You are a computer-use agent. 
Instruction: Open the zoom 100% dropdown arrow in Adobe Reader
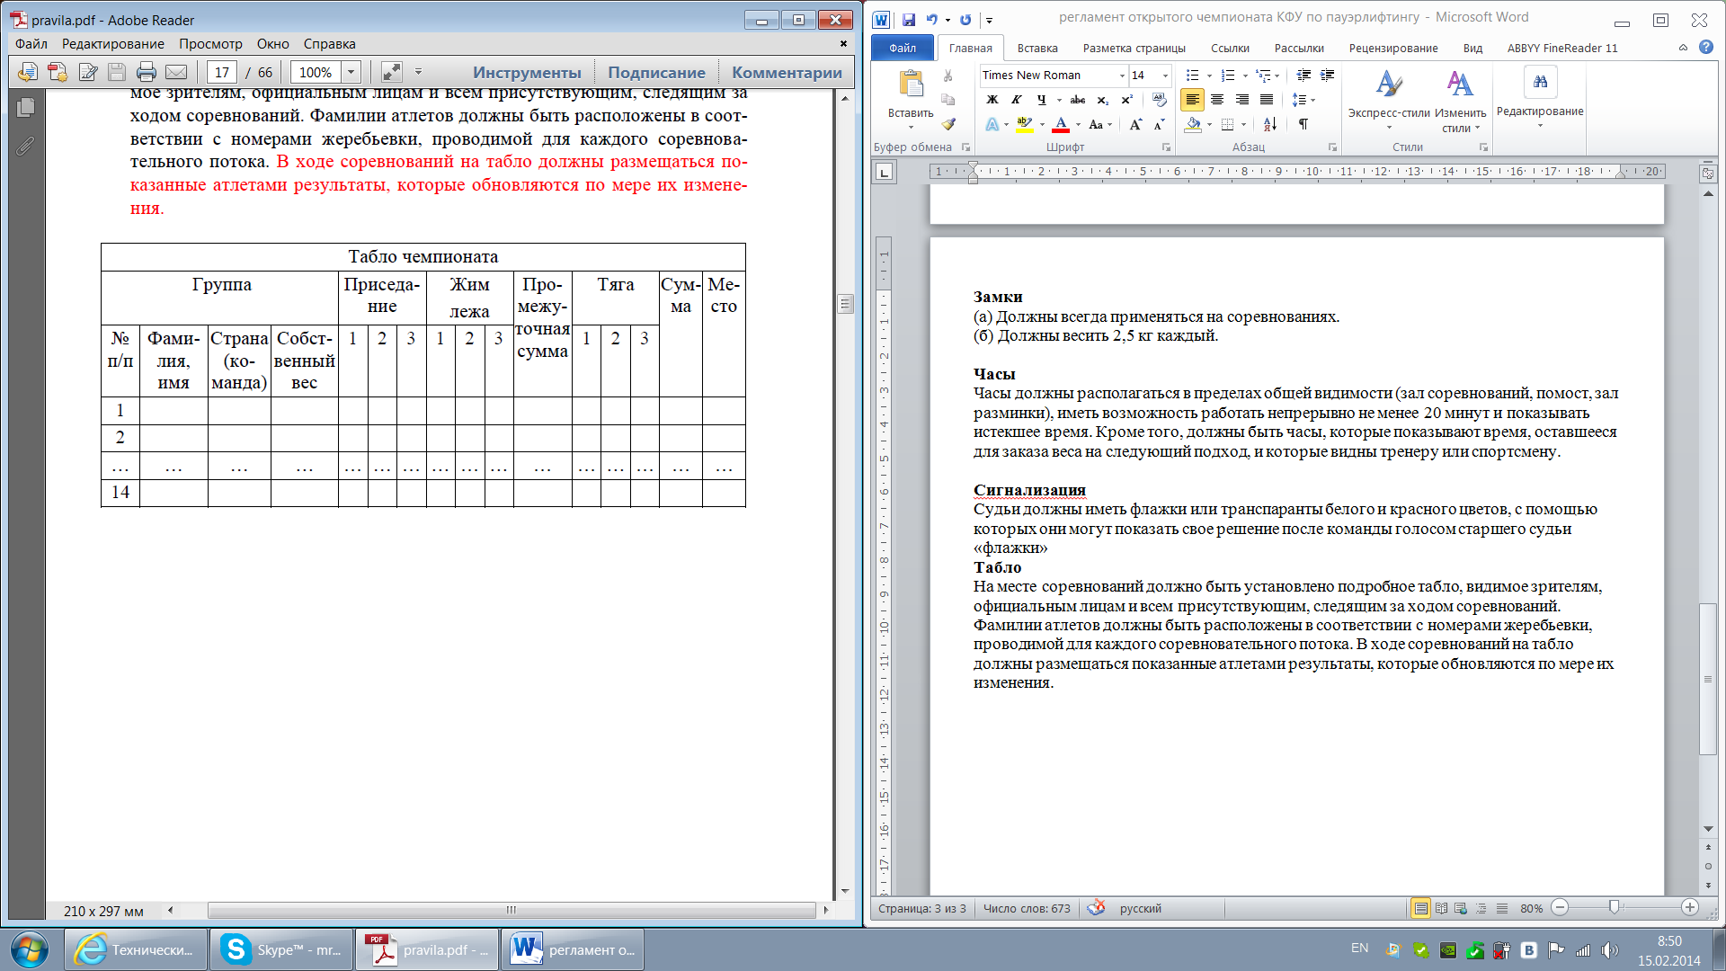[x=351, y=72]
